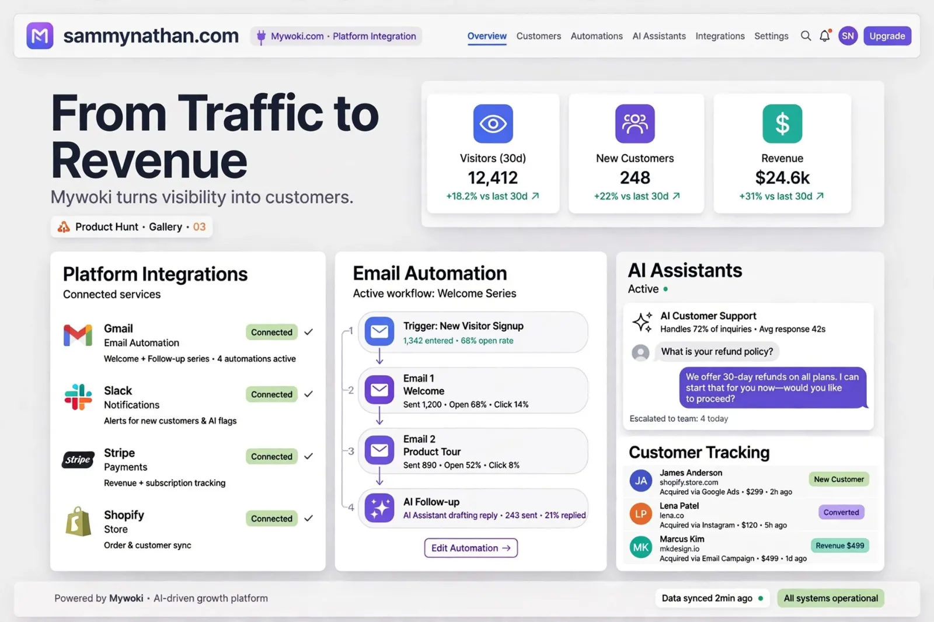Viewport: 934px width, 622px height.
Task: Click the 12,412 visitors value
Action: [493, 177]
